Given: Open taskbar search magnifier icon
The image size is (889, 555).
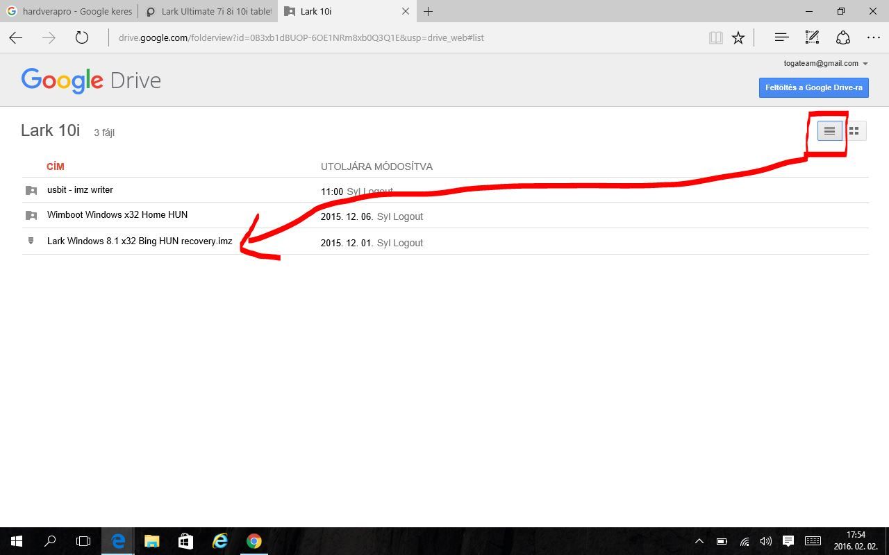Looking at the screenshot, I should pyautogui.click(x=50, y=541).
